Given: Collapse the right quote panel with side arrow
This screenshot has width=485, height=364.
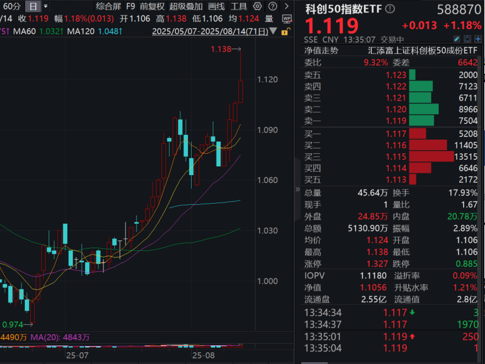Looking at the screenshot, I should pyautogui.click(x=298, y=190).
